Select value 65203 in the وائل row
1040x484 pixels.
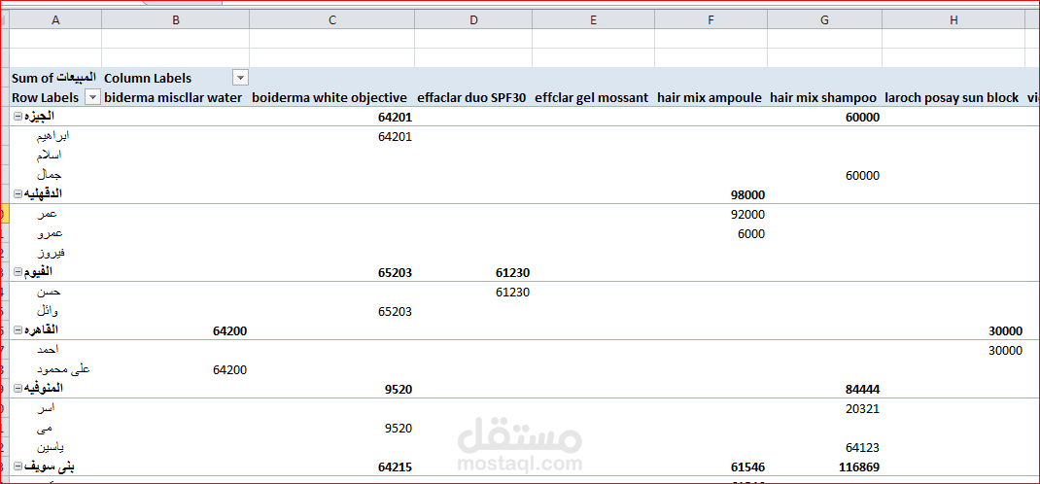click(x=396, y=311)
